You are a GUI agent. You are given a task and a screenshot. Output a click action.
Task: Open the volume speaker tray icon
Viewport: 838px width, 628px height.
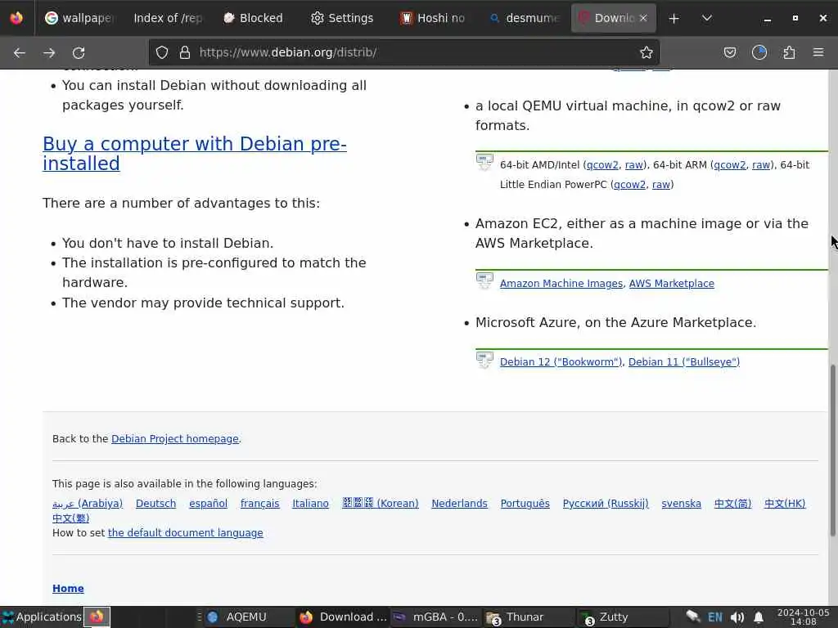pos(737,617)
